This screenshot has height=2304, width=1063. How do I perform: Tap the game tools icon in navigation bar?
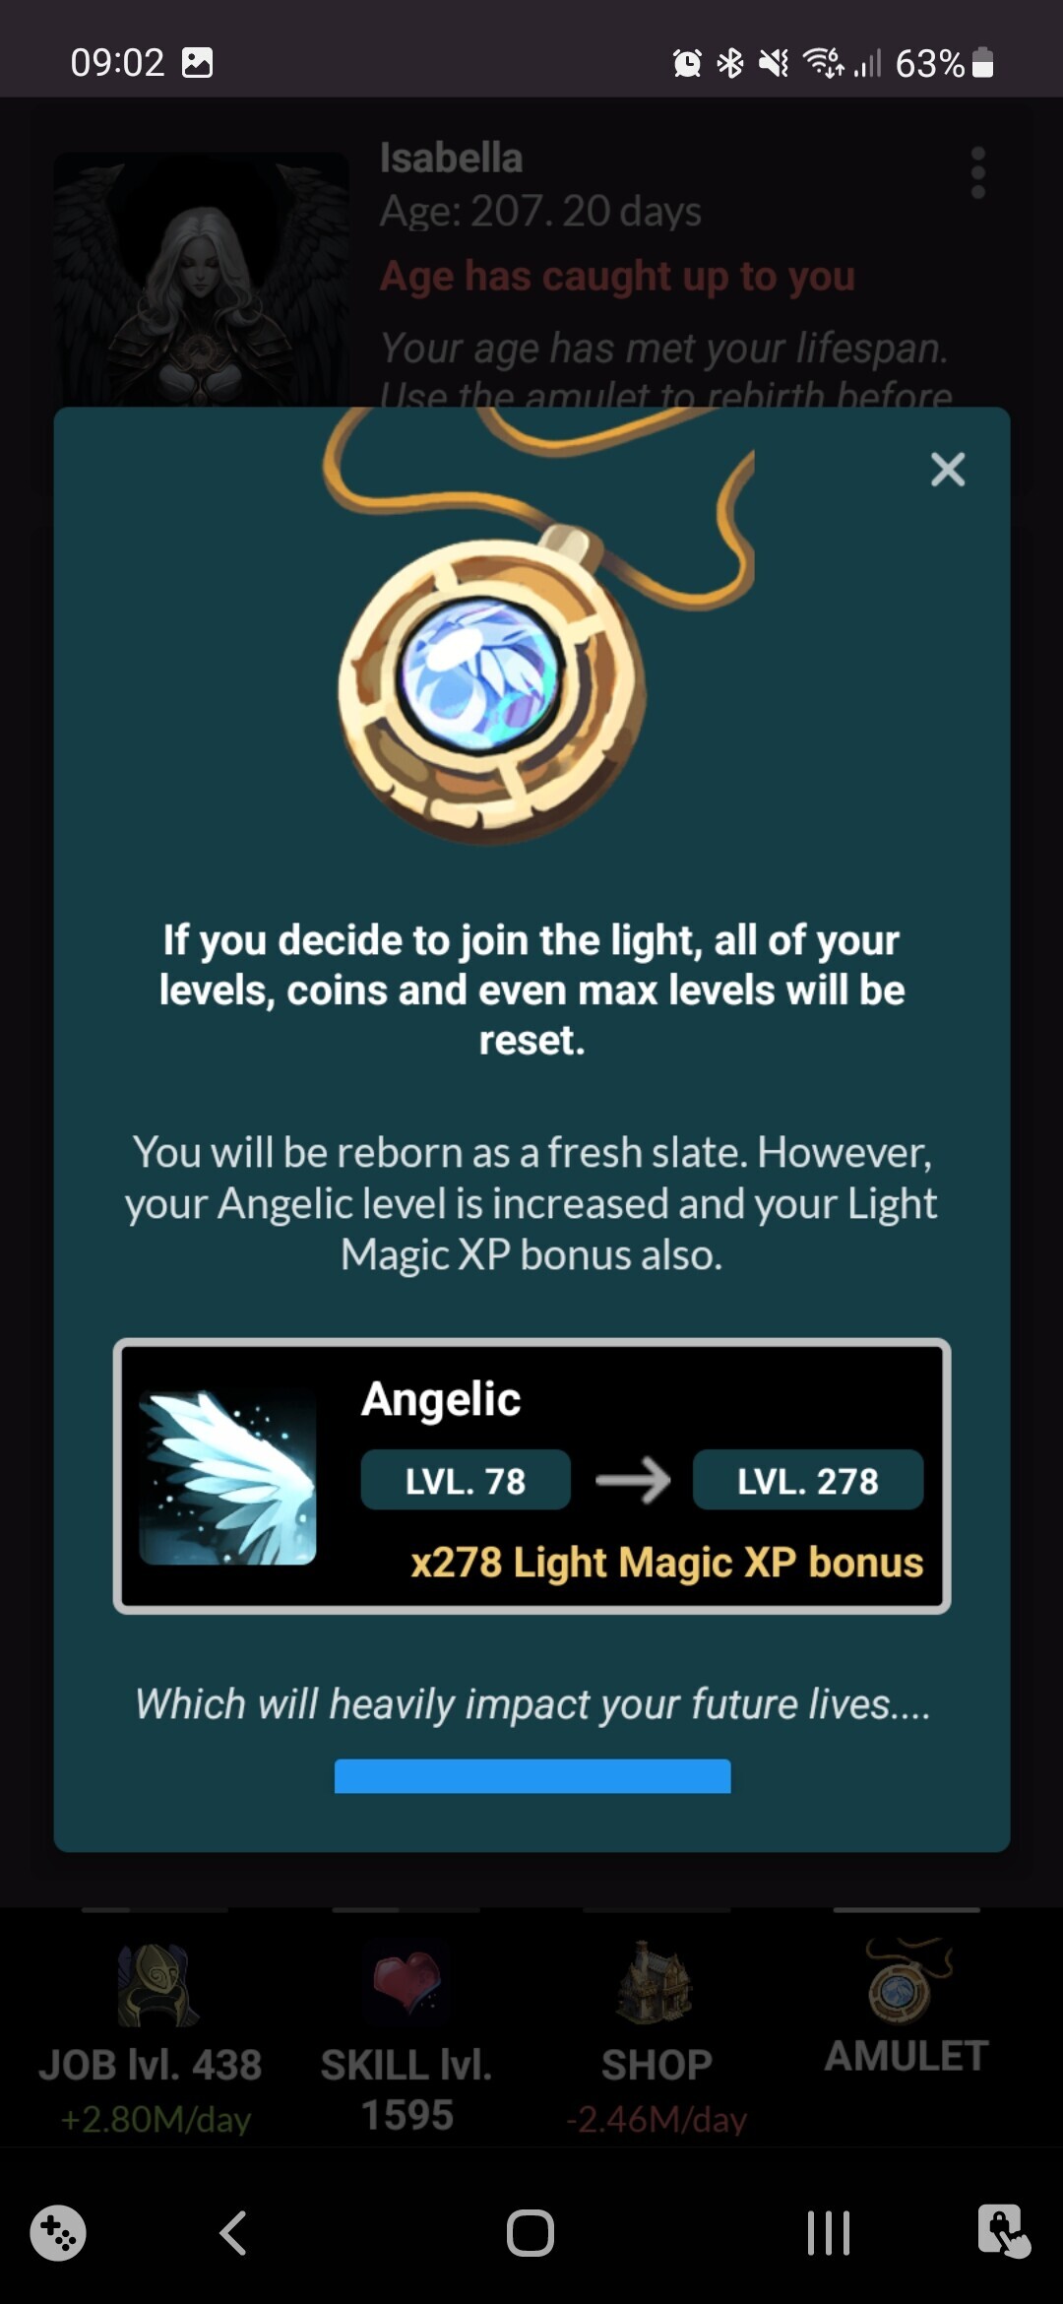(x=58, y=2232)
